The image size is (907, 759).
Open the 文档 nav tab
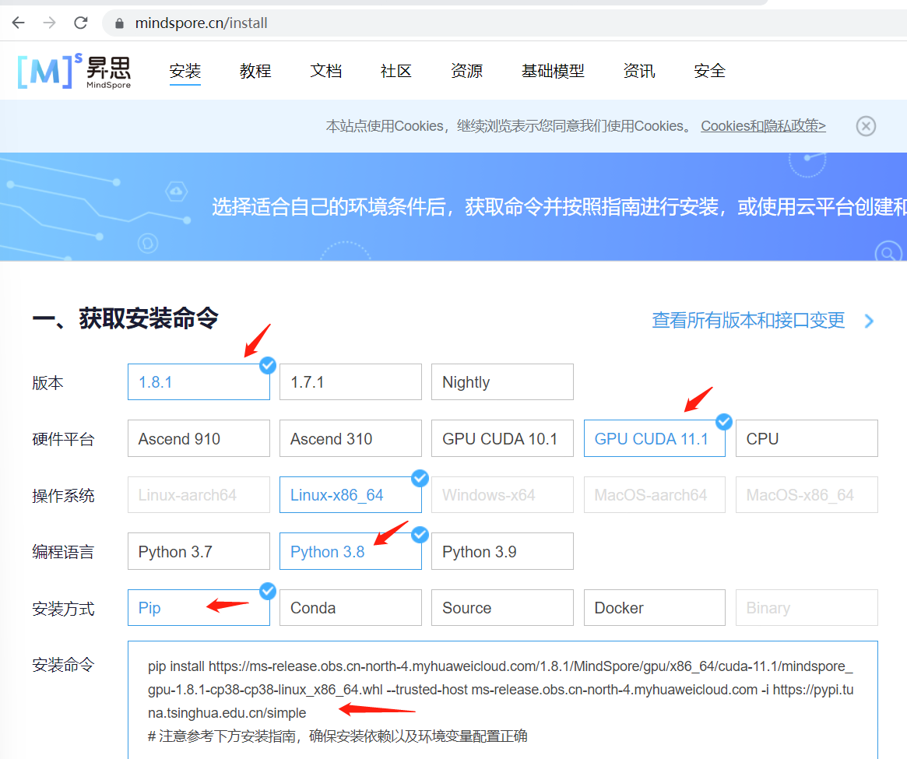(x=325, y=71)
